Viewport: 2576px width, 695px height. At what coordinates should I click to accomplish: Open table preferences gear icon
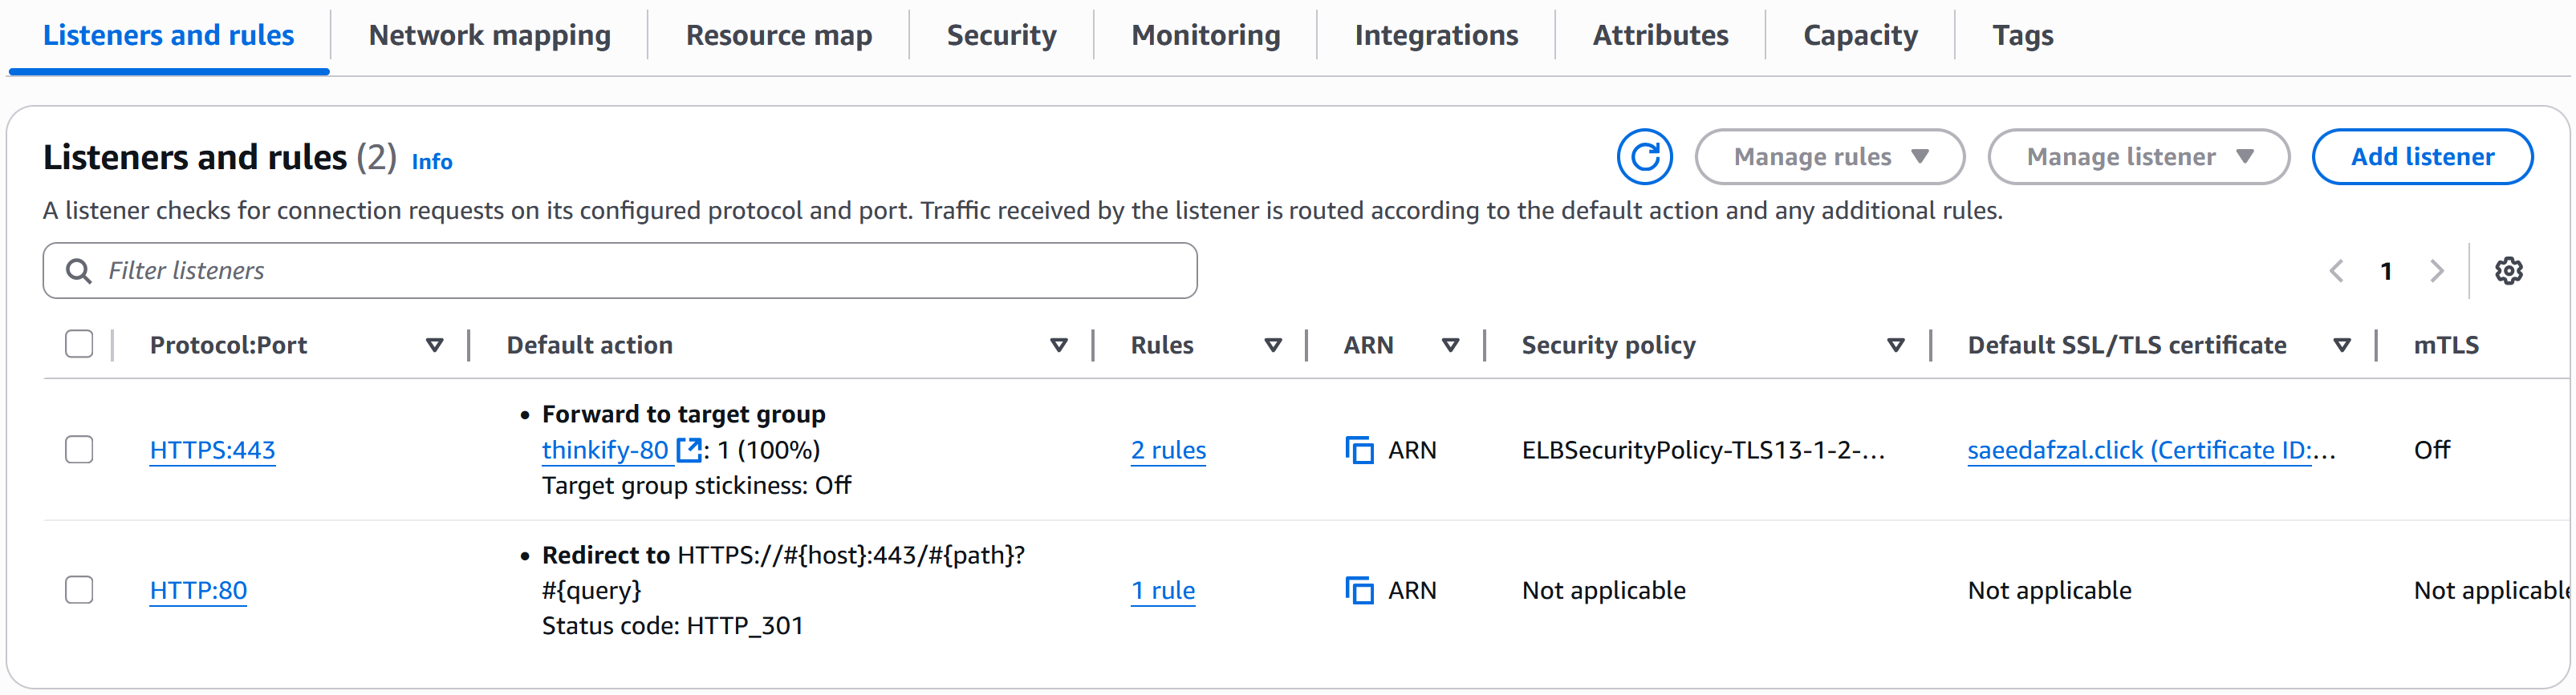[2508, 271]
